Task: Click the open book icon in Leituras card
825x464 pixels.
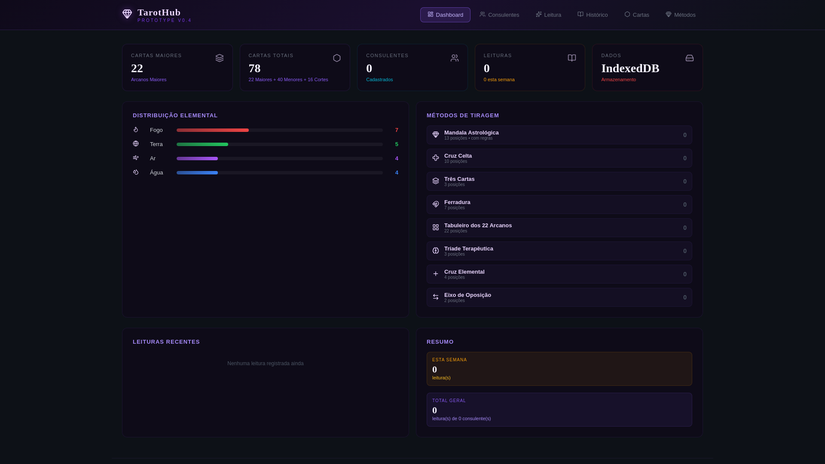Action: point(572,58)
